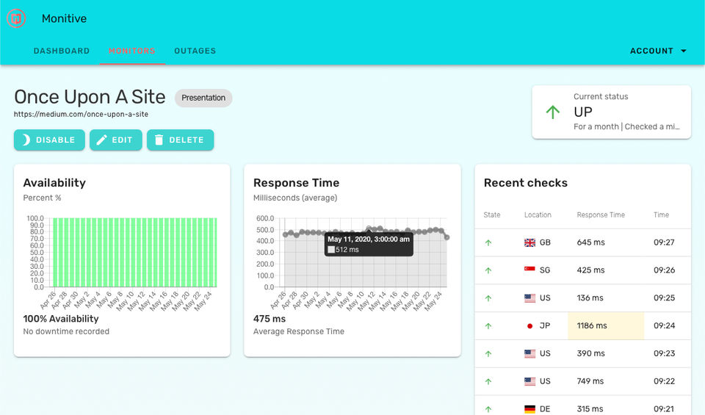
Task: Click the green up-arrow current status icon
Action: click(x=552, y=112)
